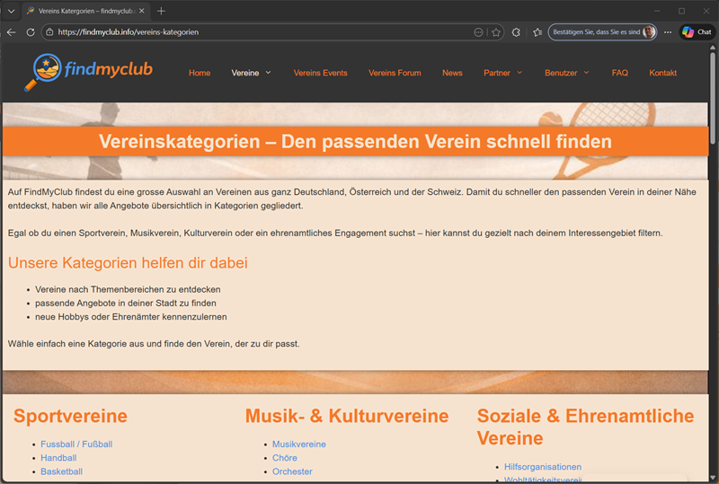Open browser extensions puzzle icon
The height and width of the screenshot is (484, 719).
coord(516,32)
